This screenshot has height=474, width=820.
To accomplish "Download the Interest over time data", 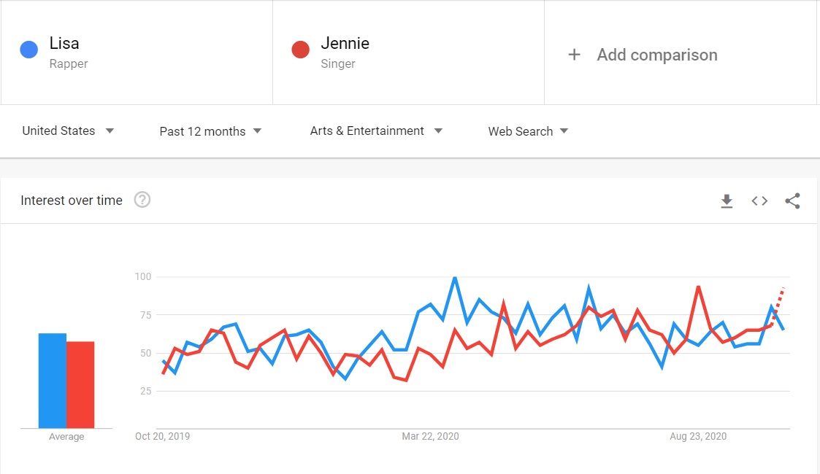I will click(x=727, y=201).
